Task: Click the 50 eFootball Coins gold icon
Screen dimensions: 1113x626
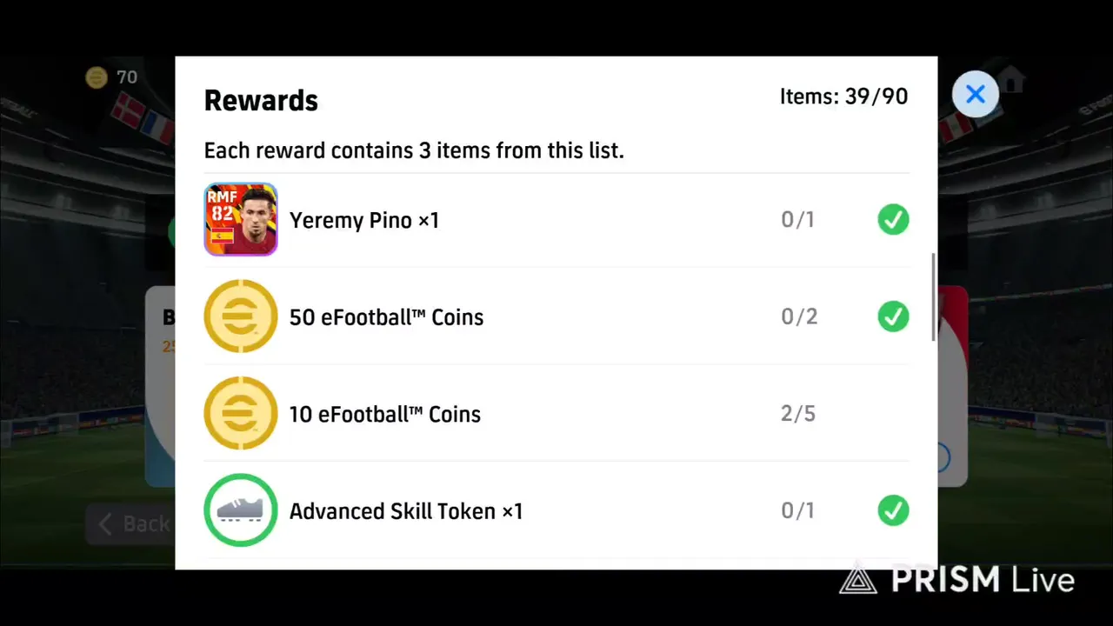Action: [241, 316]
